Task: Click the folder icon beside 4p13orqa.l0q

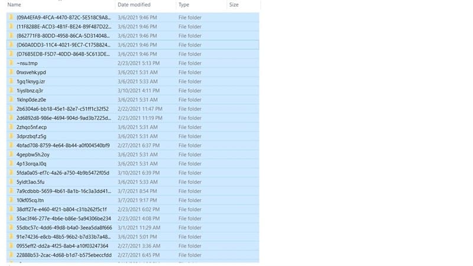Action: point(11,164)
